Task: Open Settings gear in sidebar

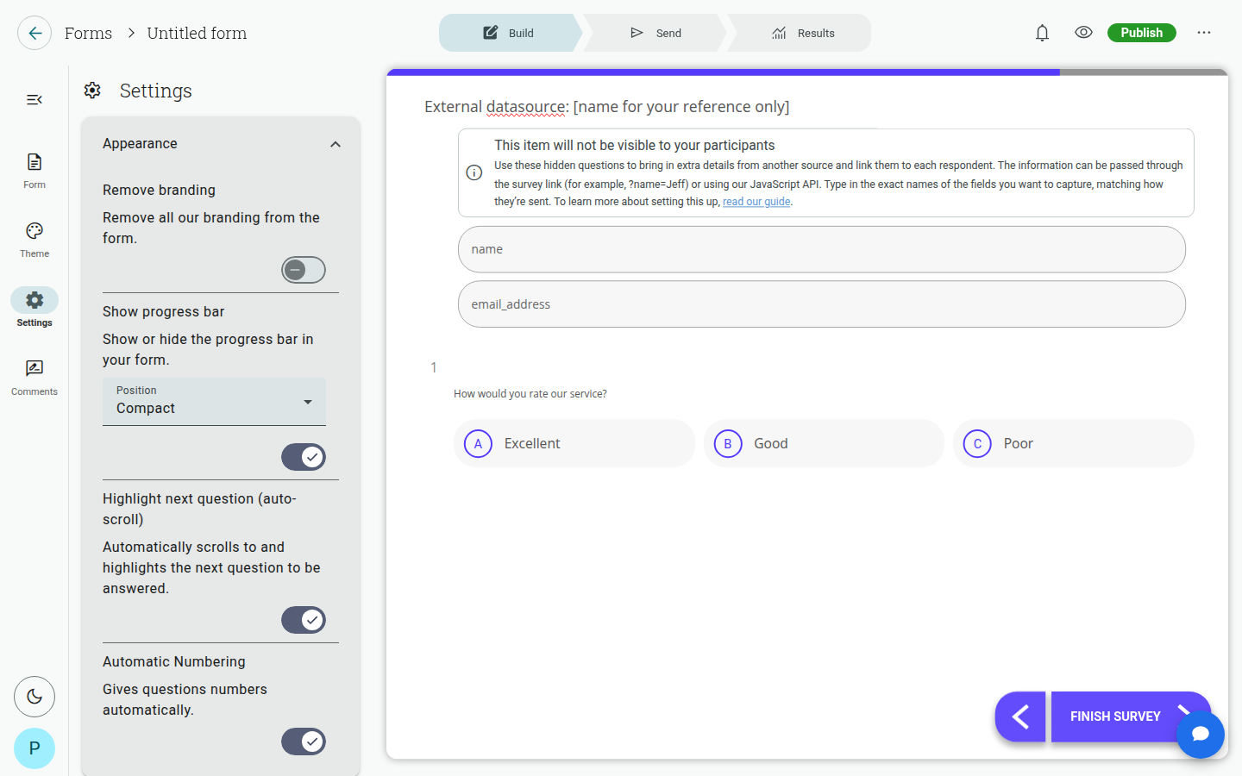Action: [x=34, y=308]
